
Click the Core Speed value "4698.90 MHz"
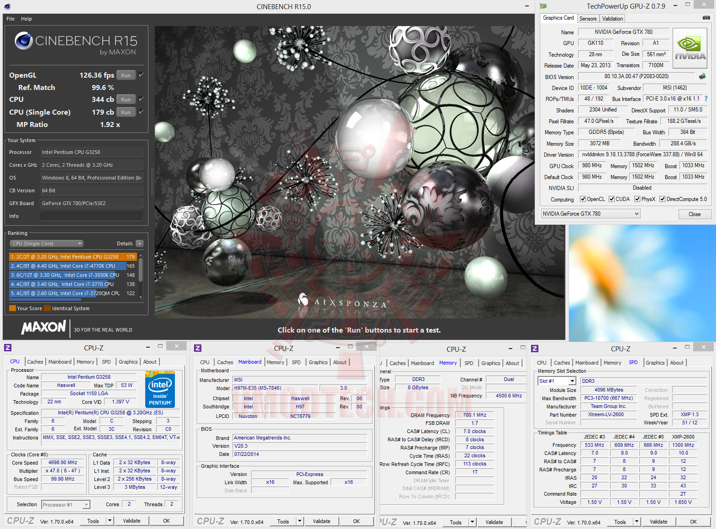pyautogui.click(x=63, y=462)
